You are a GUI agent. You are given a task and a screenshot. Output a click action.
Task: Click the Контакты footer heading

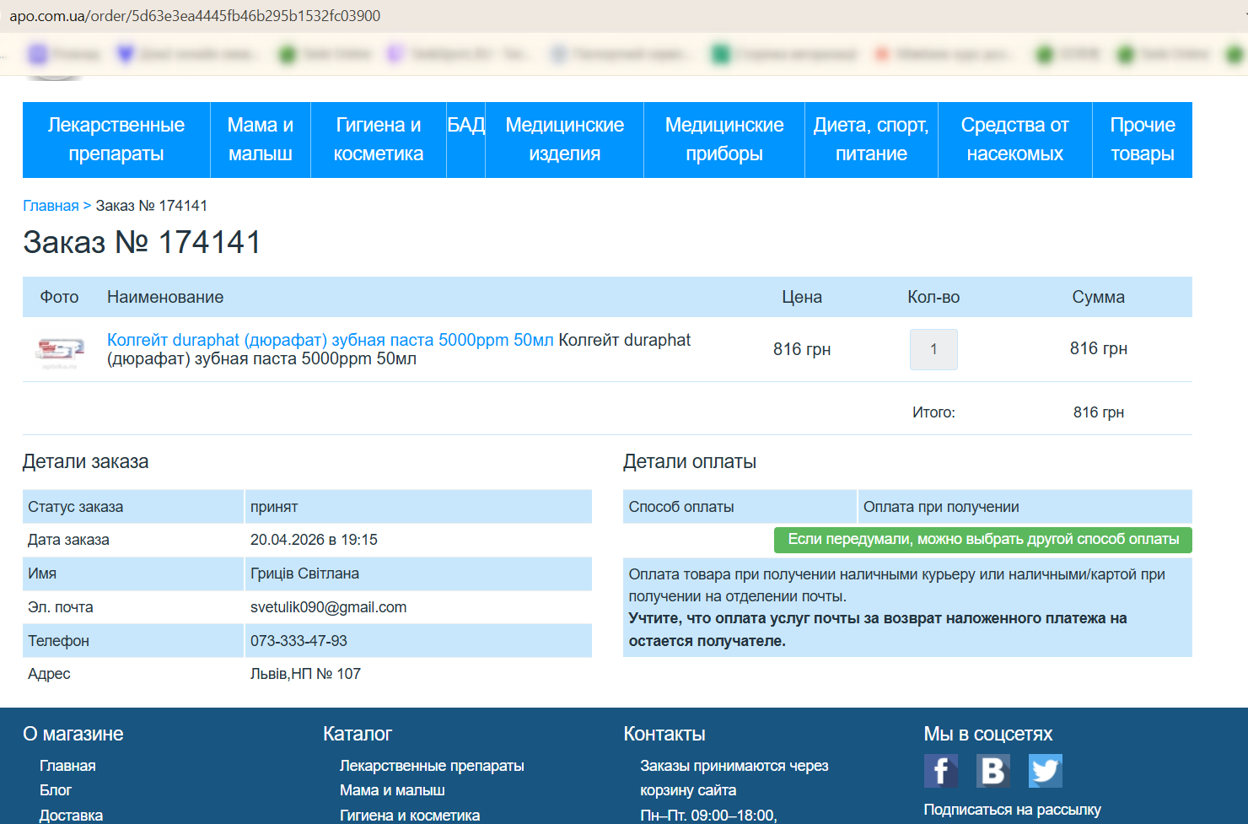[664, 734]
